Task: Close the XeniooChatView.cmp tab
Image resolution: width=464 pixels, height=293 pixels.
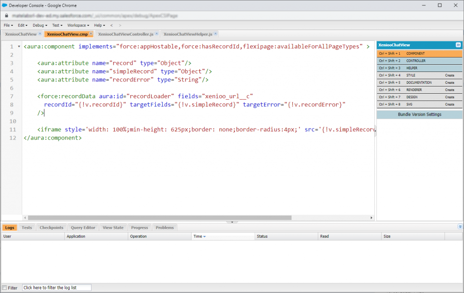Action: tap(91, 34)
